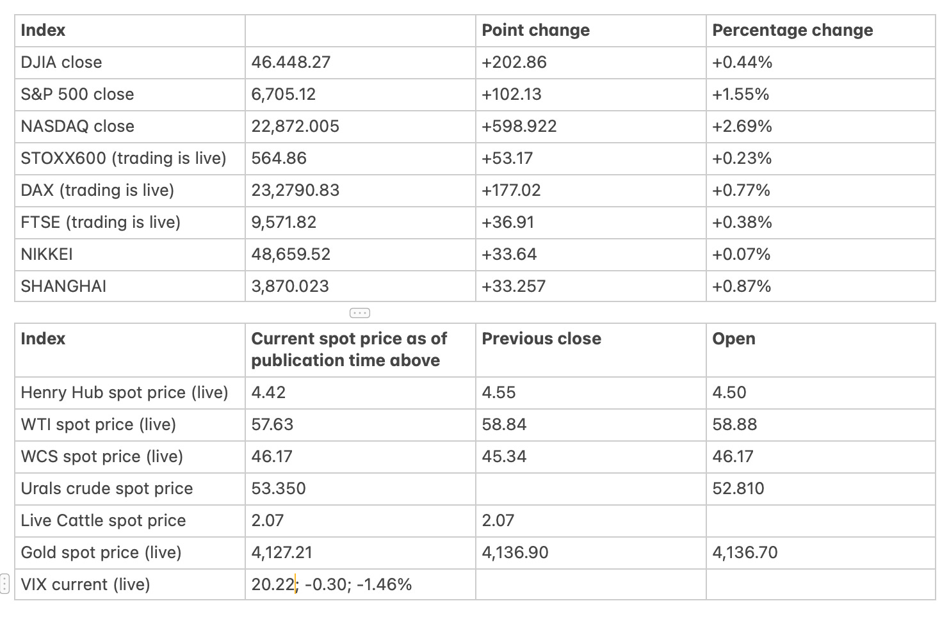Click the NIKKEI value 48,659.52 cell
This screenshot has height=617, width=949.
pos(361,255)
